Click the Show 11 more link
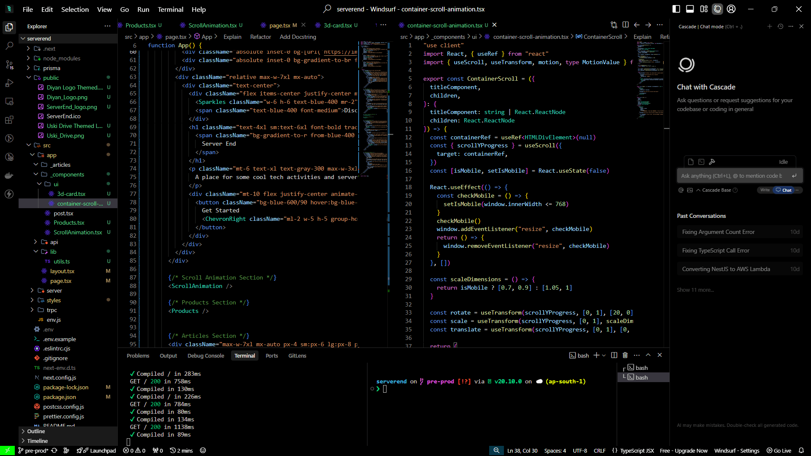 coord(695,290)
